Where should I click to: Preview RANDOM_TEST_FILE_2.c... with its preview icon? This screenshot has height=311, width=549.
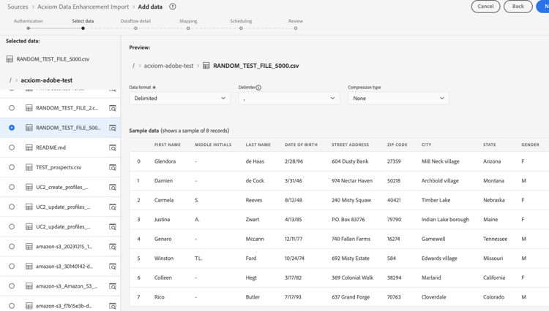click(x=113, y=108)
